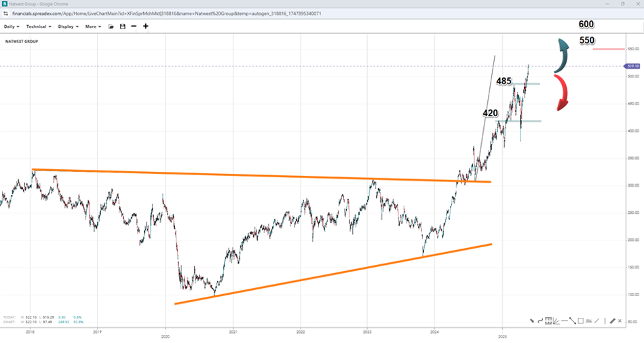Select the horizontal line tool

pyautogui.click(x=565, y=321)
